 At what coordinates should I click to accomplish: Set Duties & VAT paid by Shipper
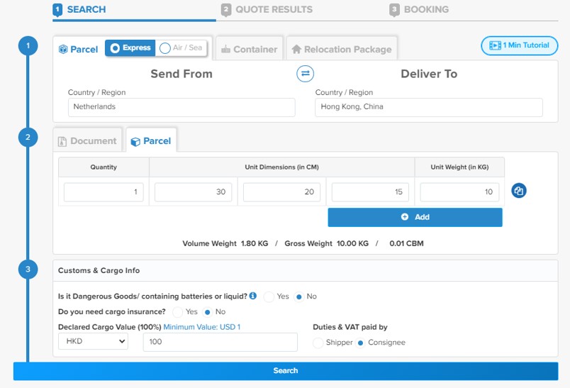318,343
